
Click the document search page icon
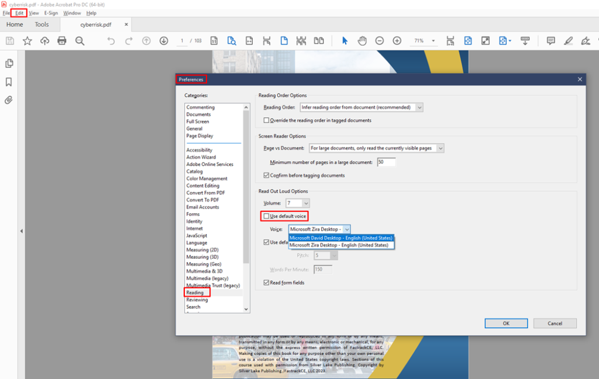[x=232, y=41]
